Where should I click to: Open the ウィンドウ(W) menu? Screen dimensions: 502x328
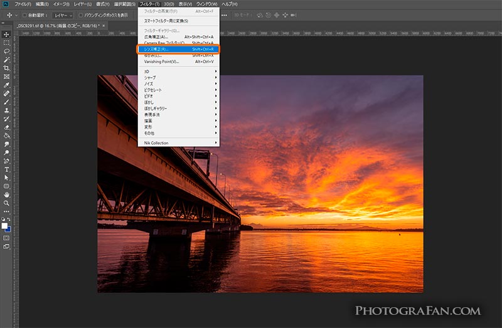[206, 4]
